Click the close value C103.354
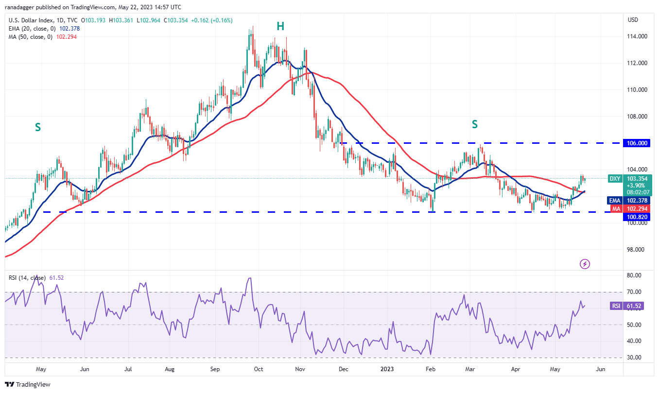 click(x=179, y=20)
